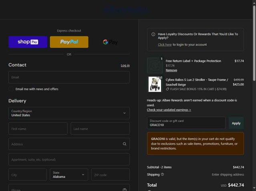Select Google Pay express checkout
Screen dimensions: 256x191
coord(110,42)
